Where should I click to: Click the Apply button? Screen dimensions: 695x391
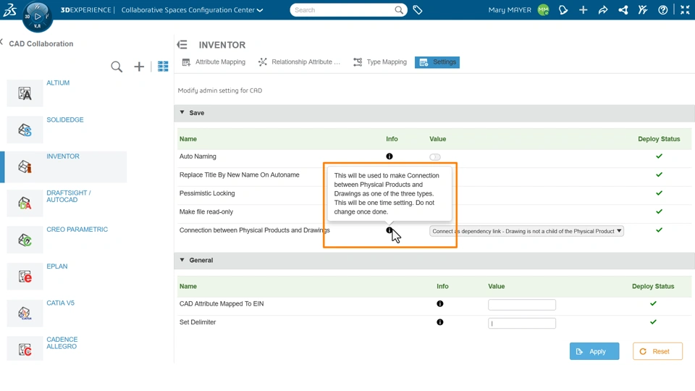pos(594,351)
